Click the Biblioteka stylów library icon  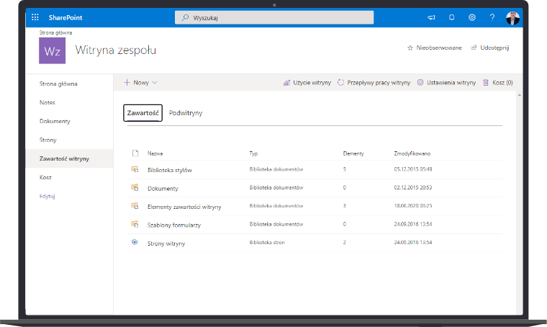tap(135, 169)
